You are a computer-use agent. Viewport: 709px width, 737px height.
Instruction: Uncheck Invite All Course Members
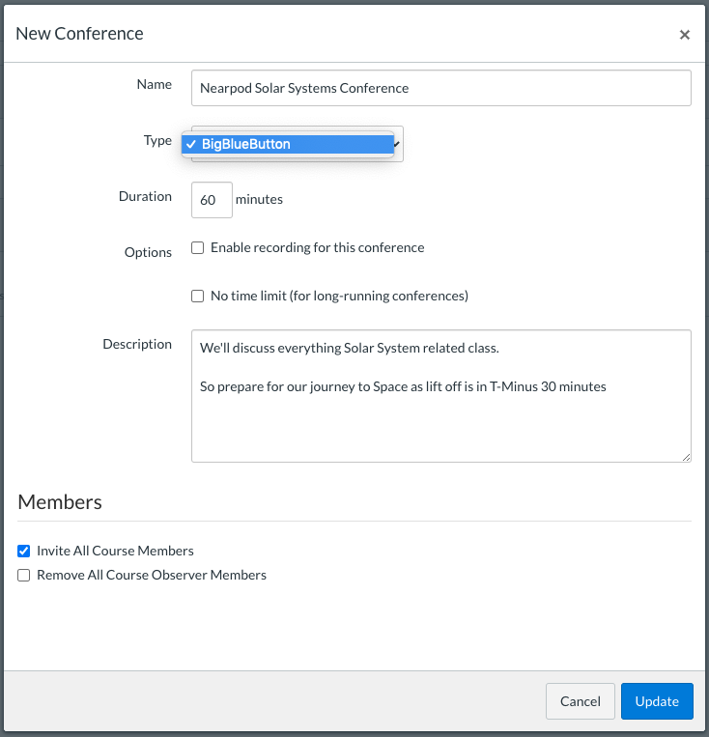(x=24, y=551)
